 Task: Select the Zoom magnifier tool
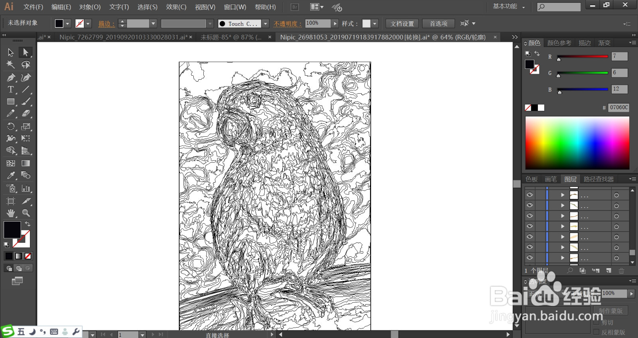click(x=26, y=213)
